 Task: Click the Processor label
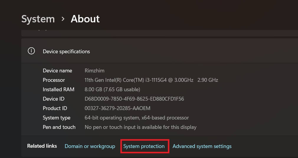pos(54,80)
